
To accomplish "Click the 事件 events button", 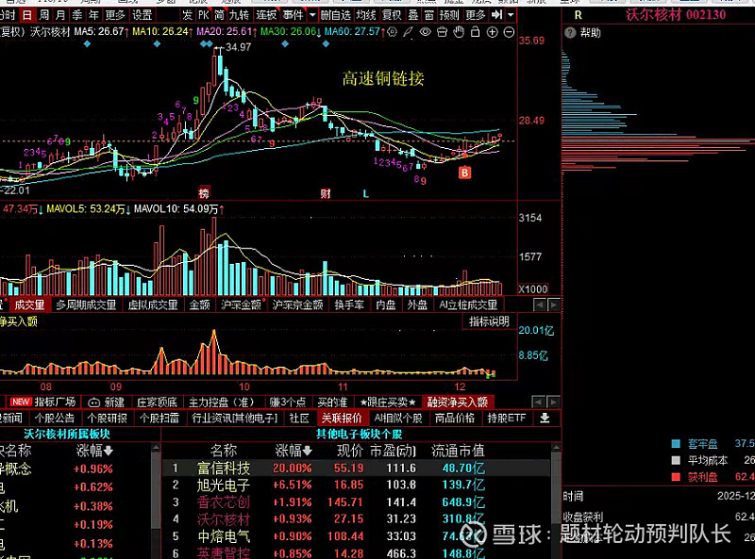I will click(x=293, y=15).
